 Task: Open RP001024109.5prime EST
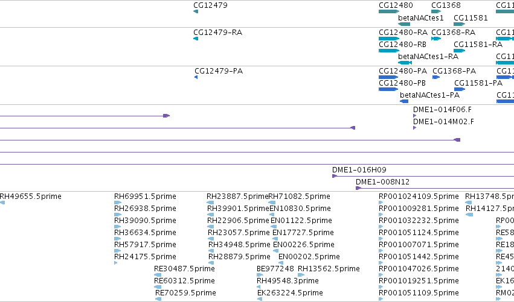click(x=419, y=197)
